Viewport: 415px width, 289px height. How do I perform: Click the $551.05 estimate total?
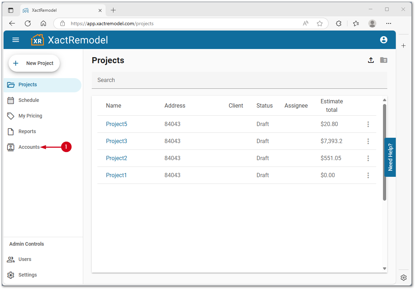331,158
